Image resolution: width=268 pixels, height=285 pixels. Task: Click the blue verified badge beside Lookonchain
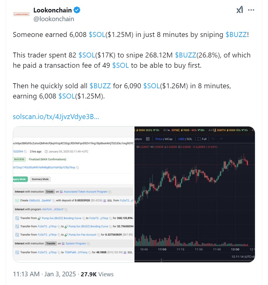coord(77,10)
